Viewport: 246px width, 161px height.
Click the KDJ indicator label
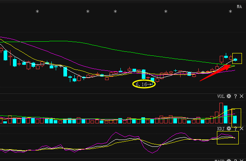click(x=221, y=129)
